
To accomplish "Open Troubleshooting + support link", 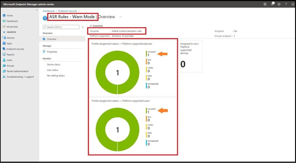I will point(20,77).
